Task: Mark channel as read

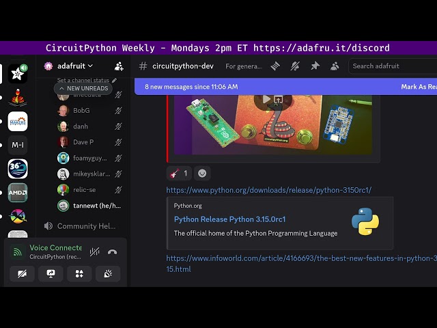Action: click(419, 87)
